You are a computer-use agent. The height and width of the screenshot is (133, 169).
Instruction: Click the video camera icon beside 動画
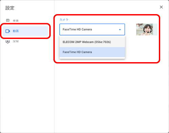[8, 31]
